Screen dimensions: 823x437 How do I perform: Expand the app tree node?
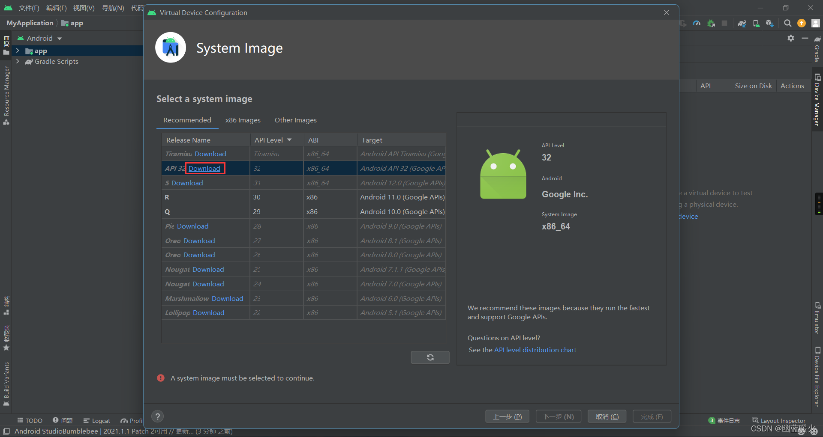point(18,51)
